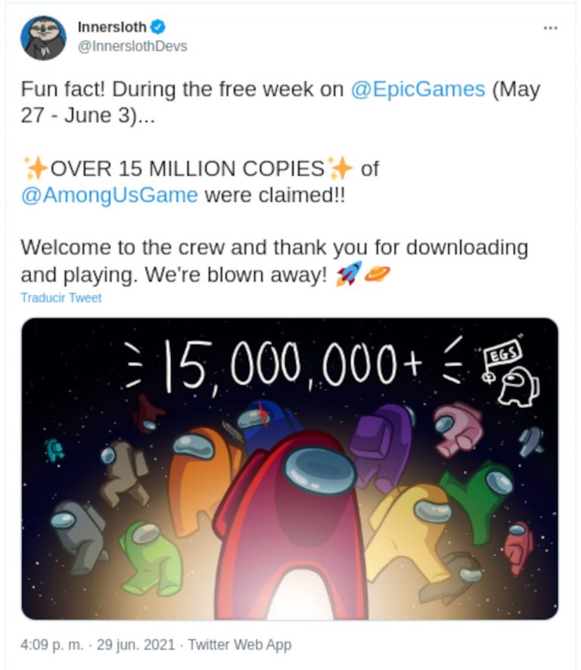This screenshot has height=670, width=581.
Task: Open the @AmongUsGame mention link
Action: [110, 194]
